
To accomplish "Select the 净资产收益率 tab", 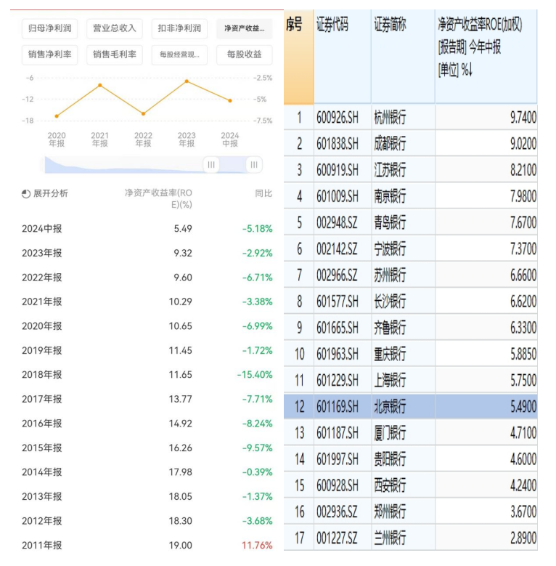I will point(244,28).
